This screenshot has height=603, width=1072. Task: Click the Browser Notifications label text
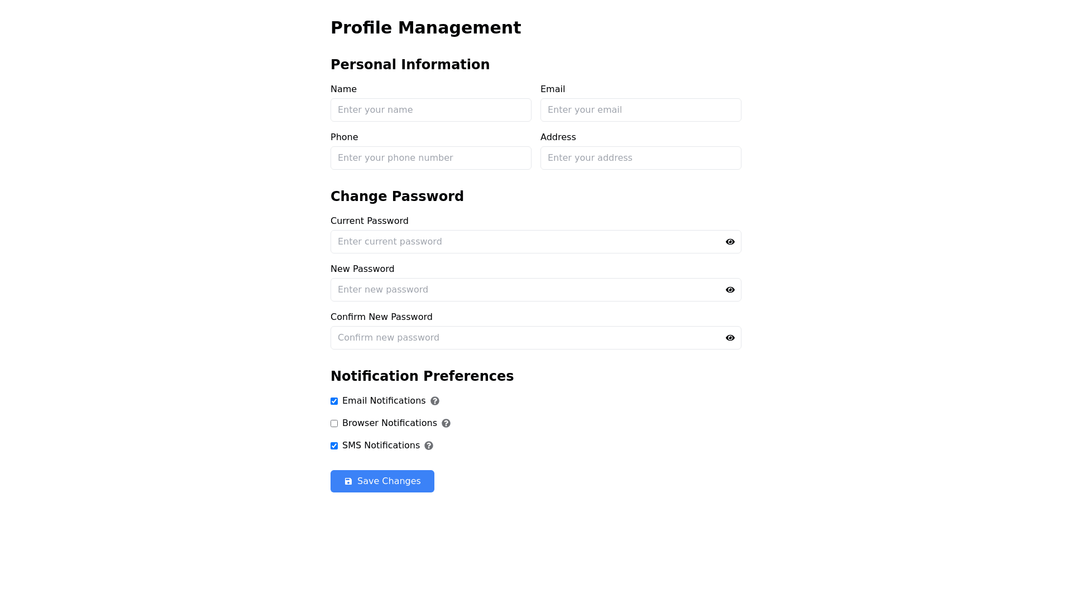pyautogui.click(x=389, y=423)
